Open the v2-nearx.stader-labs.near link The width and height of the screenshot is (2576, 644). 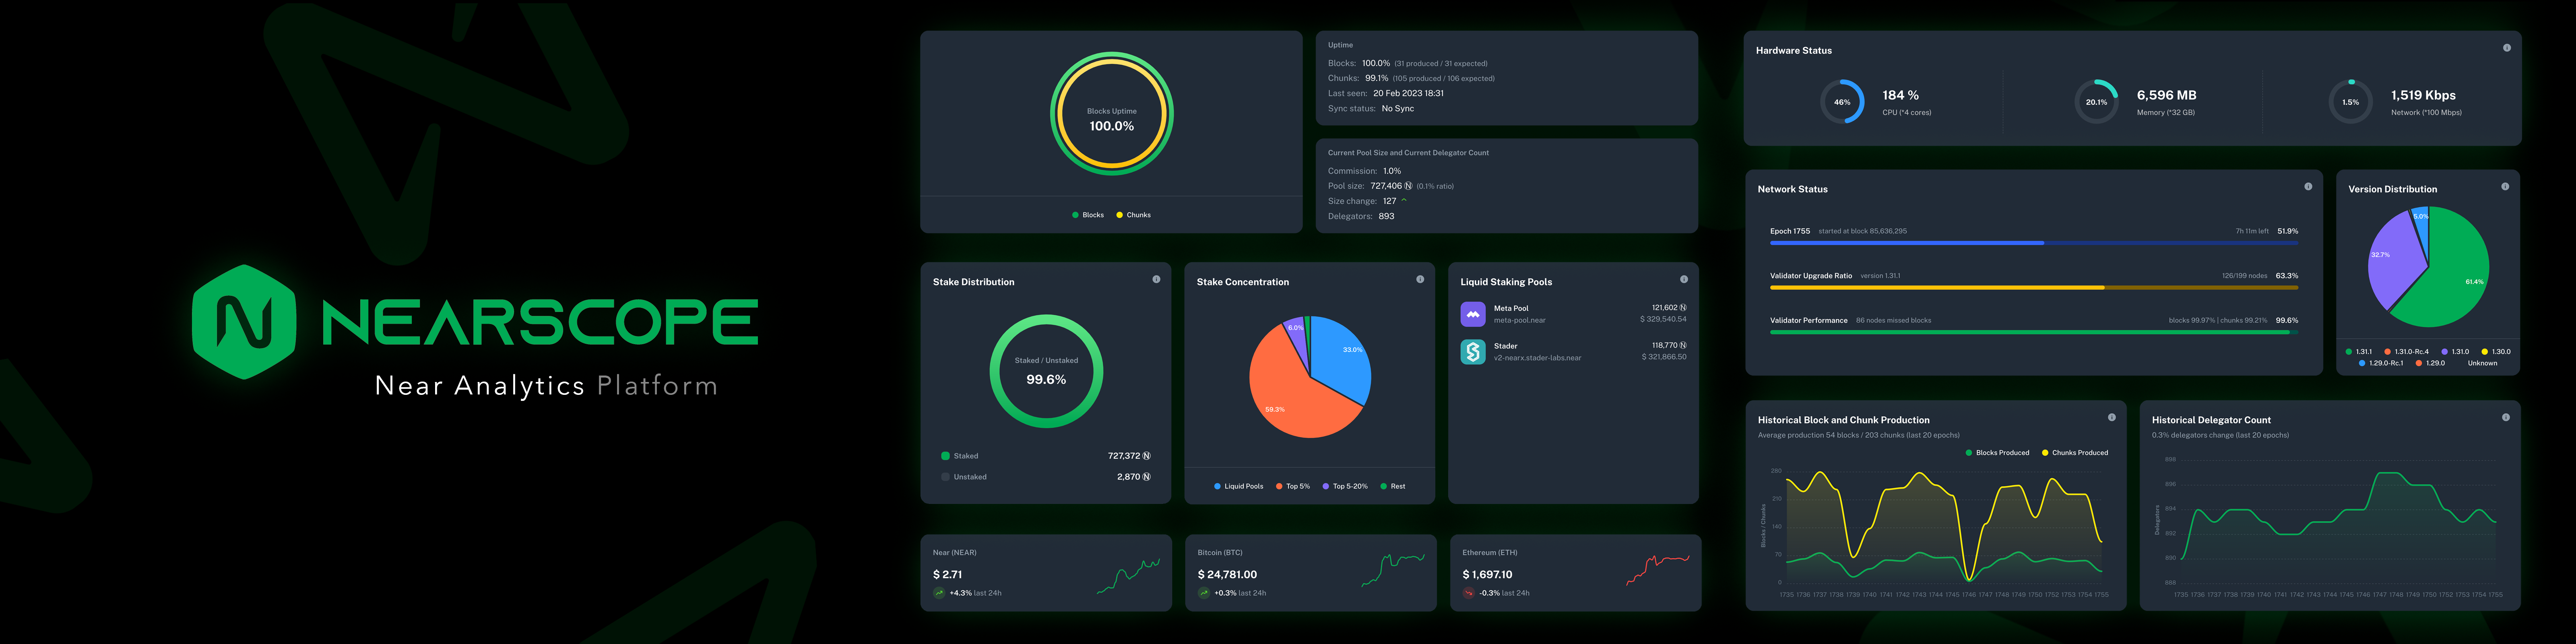click(1537, 358)
